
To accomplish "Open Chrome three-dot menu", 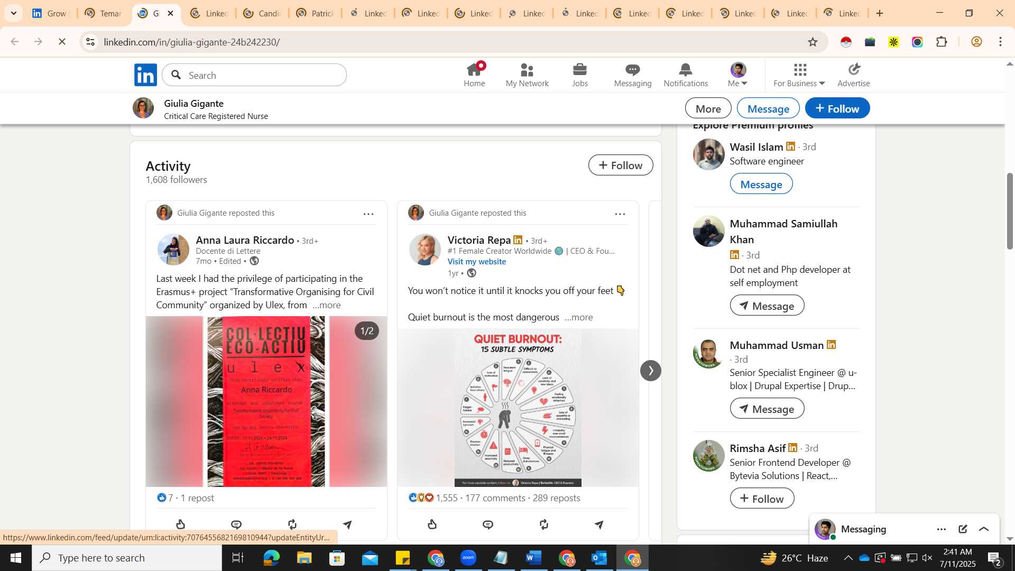I will (x=1000, y=42).
